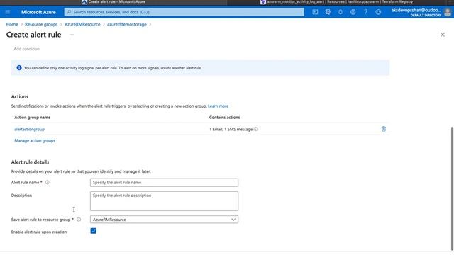The height and width of the screenshot is (255, 454).
Task: Open Resource groups breadcrumb
Action: click(x=41, y=24)
